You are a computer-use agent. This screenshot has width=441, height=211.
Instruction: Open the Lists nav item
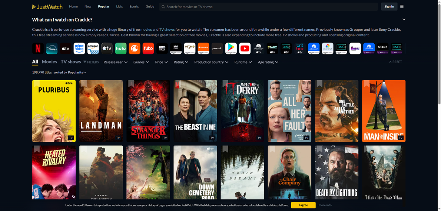(x=120, y=6)
